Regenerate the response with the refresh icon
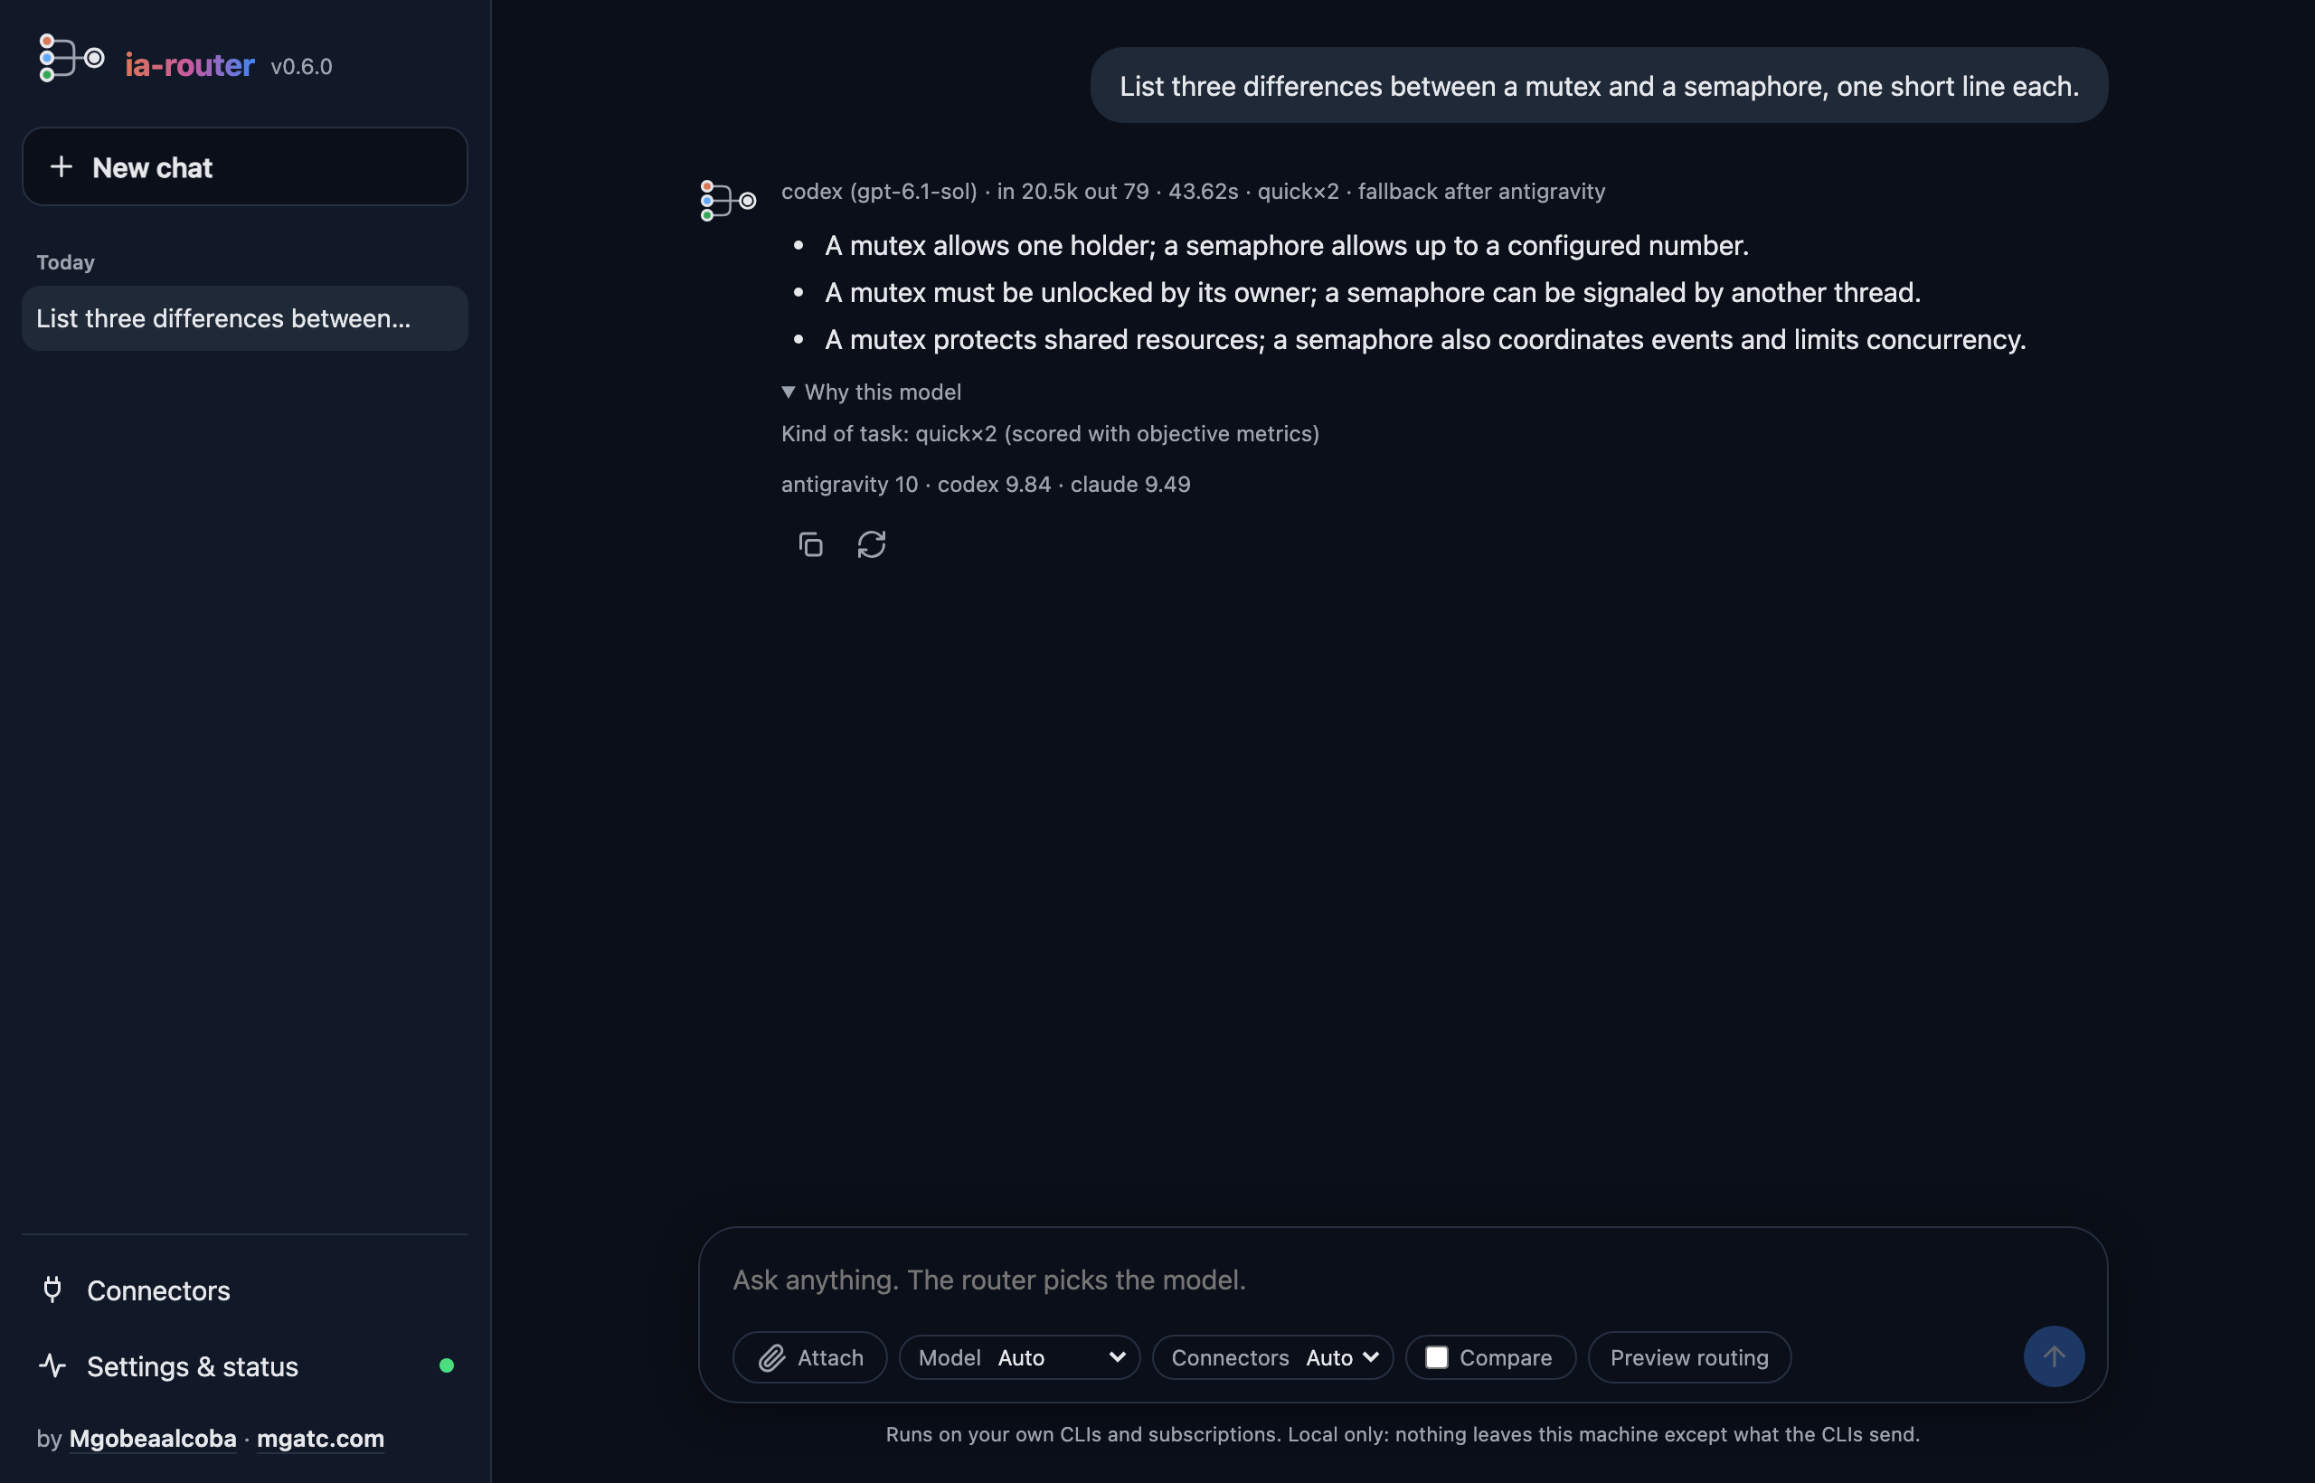Screen dimensions: 2315x1483 click(x=872, y=545)
